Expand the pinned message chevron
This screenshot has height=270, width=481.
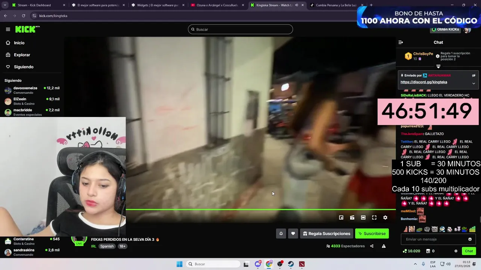[473, 83]
